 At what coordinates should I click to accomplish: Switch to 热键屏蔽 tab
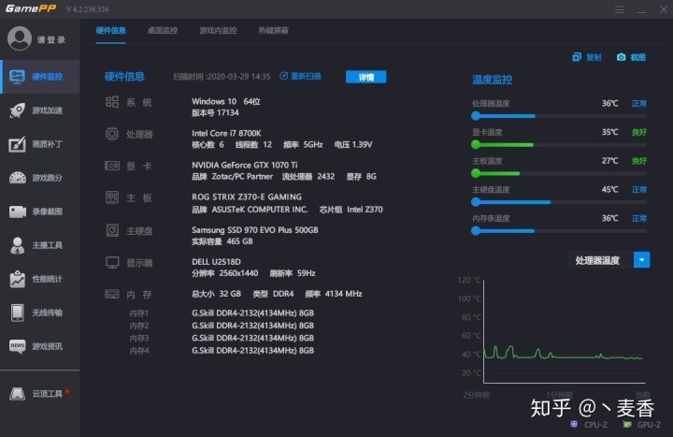click(x=273, y=31)
